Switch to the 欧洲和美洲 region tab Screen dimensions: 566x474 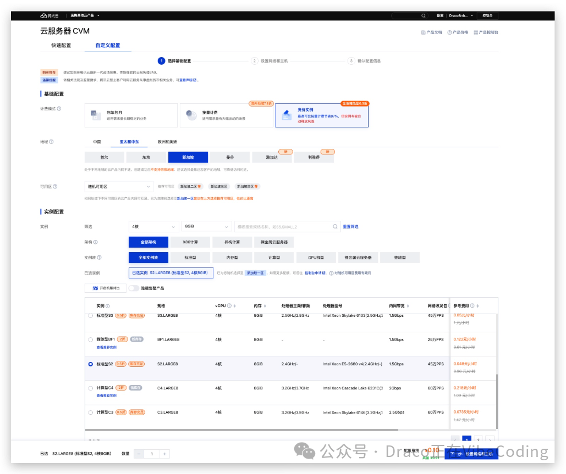point(167,142)
